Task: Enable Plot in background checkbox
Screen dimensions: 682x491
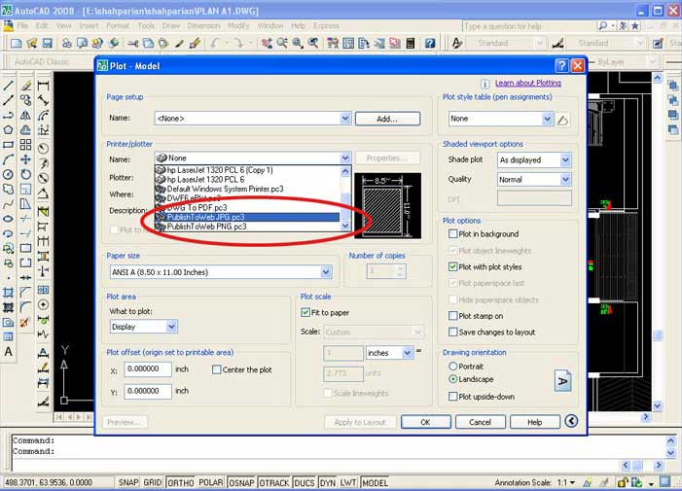Action: coord(452,233)
